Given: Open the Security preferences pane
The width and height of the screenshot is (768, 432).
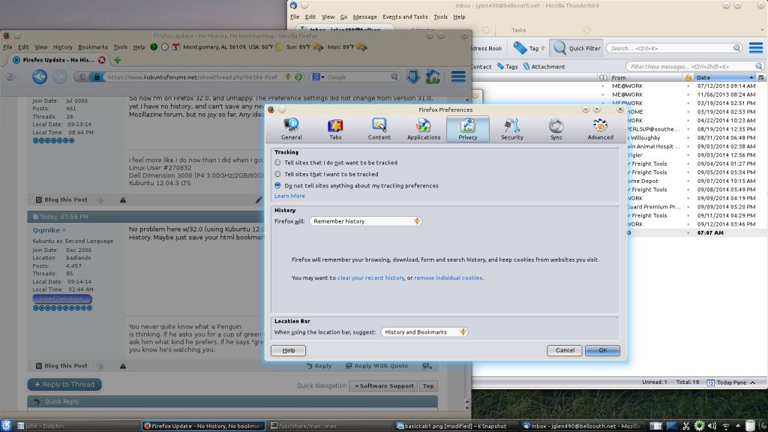Looking at the screenshot, I should (512, 129).
